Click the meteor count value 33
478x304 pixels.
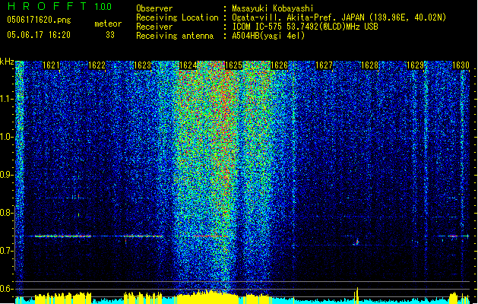pyautogui.click(x=110, y=35)
